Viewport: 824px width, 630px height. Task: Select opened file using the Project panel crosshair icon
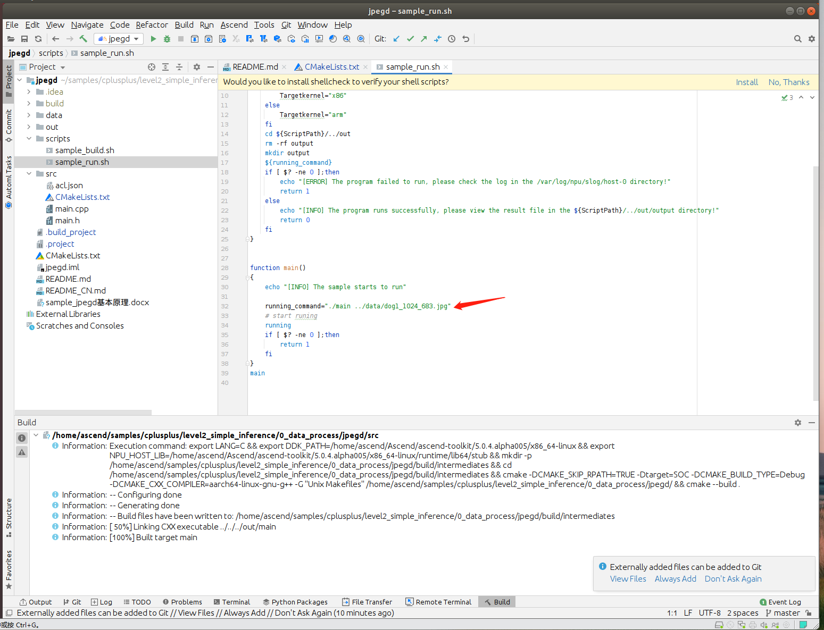tap(152, 67)
